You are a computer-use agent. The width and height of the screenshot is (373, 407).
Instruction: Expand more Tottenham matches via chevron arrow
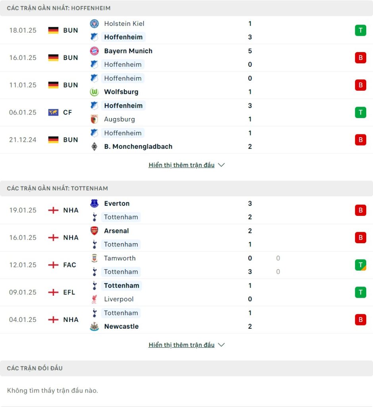point(221,345)
